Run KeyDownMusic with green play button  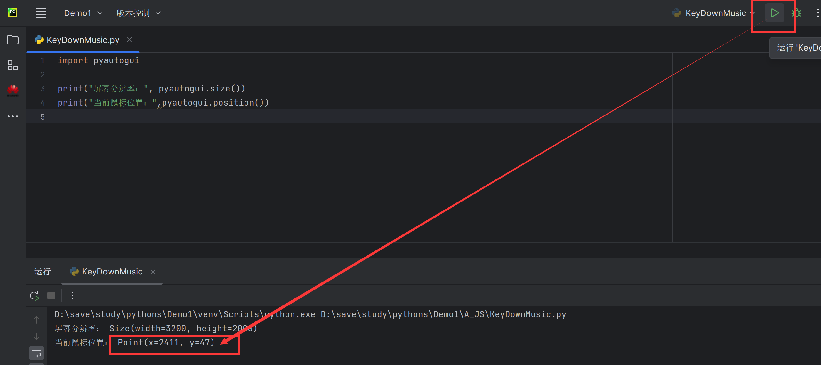coord(774,13)
